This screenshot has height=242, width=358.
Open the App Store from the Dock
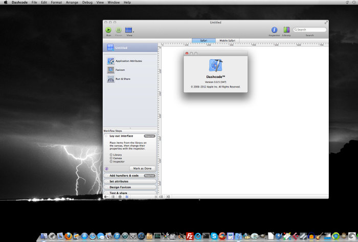click(84, 236)
